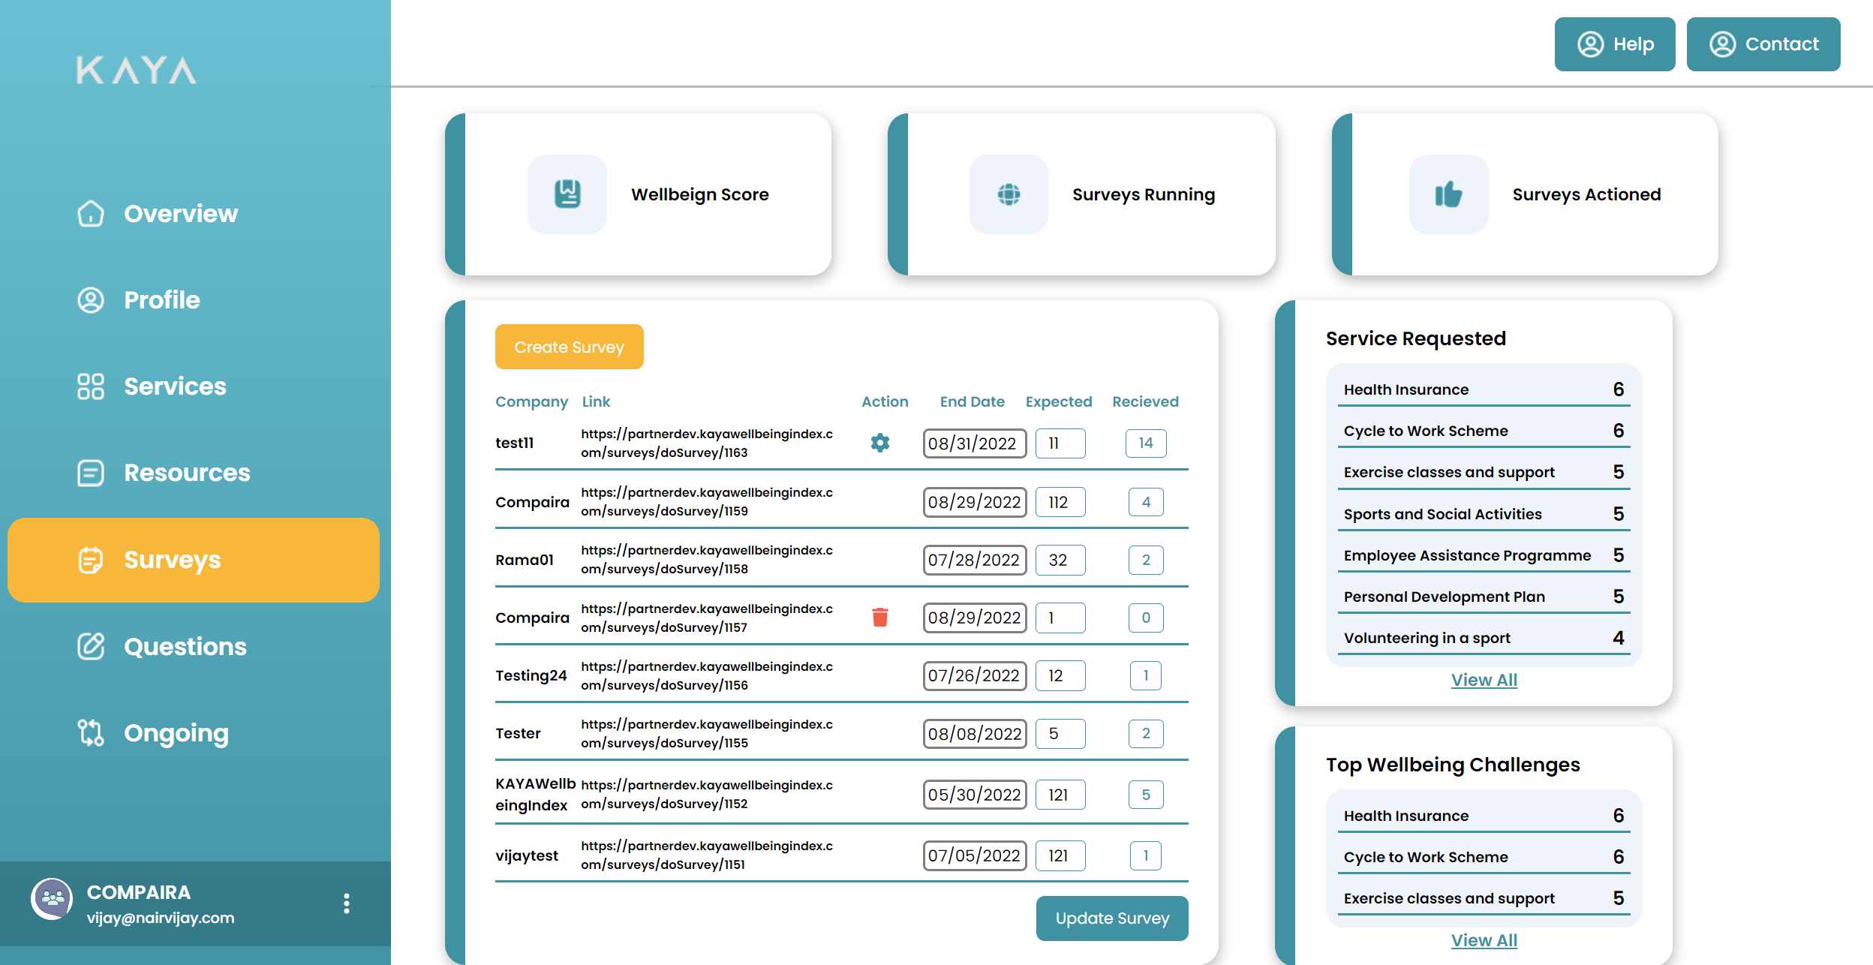Click the Expected field showing 112
The image size is (1873, 965).
[1060, 502]
